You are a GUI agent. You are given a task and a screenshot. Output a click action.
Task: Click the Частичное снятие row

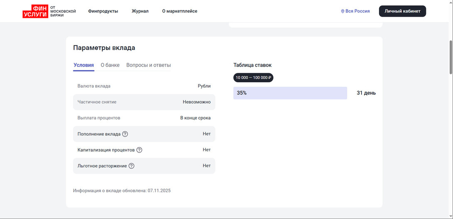[144, 102]
